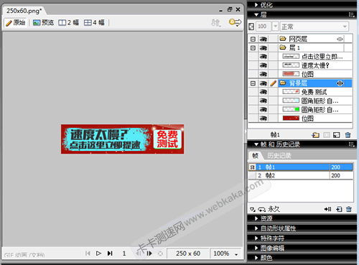The width and height of the screenshot is (359, 265).
Task: Open the 正常 blend mode dropdown
Action: [x=314, y=27]
